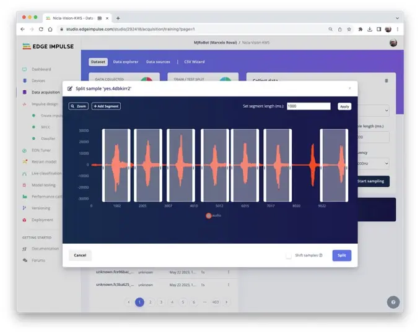Click the purple Split button
This screenshot has height=334, width=420.
[341, 255]
